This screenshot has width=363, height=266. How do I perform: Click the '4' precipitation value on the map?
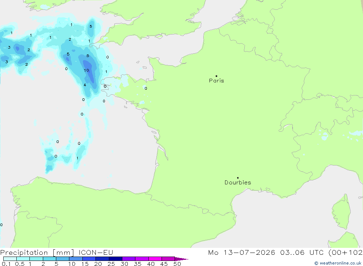click(85, 85)
